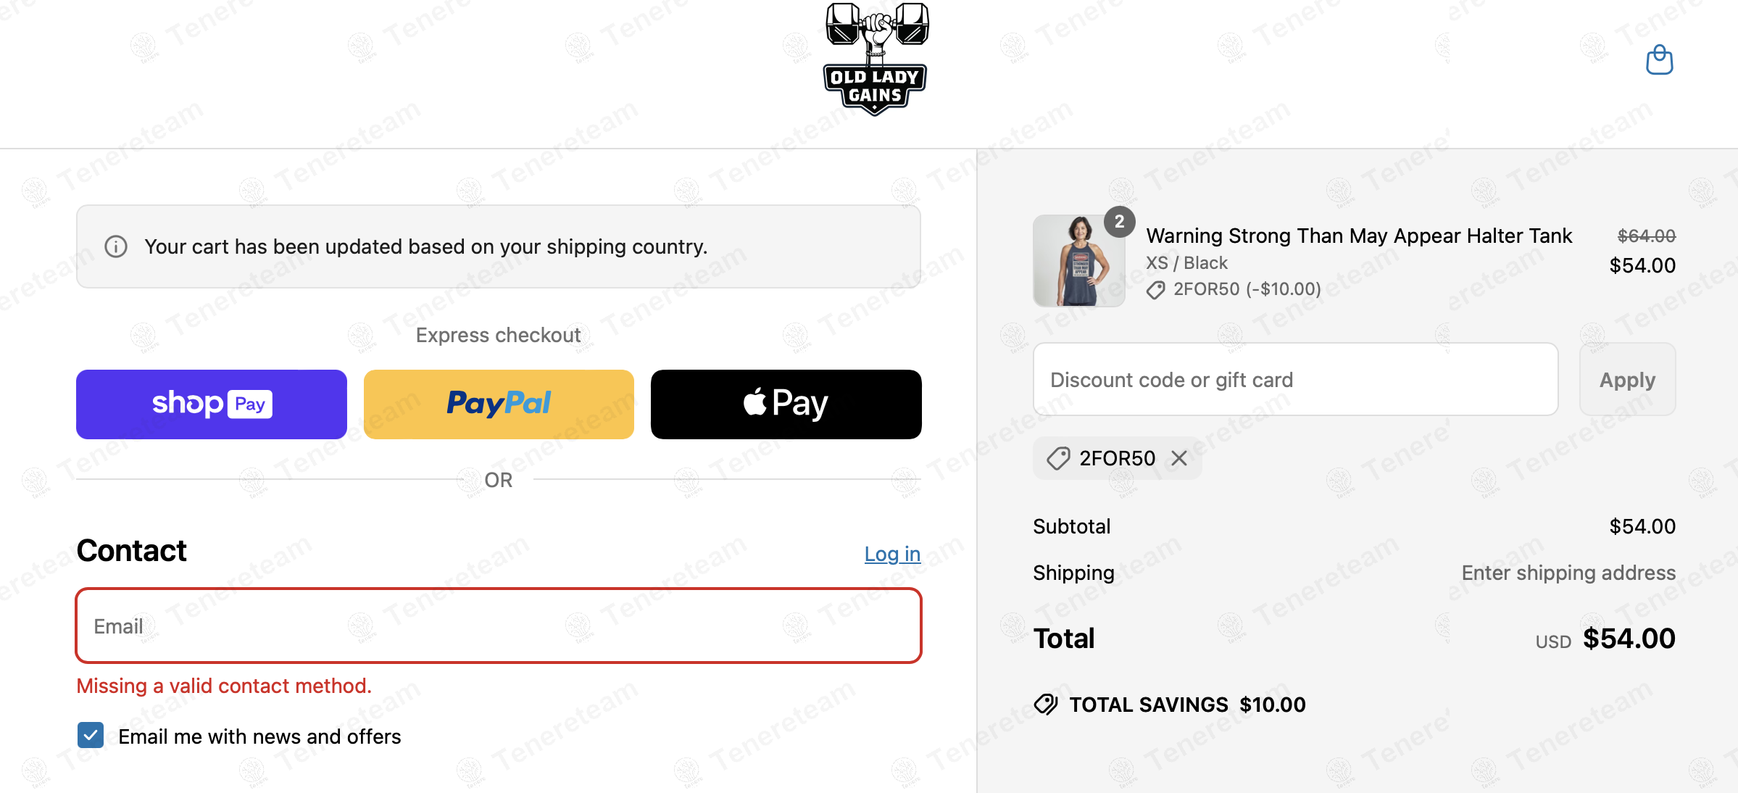Pay with PayPal express checkout
This screenshot has width=1738, height=793.
[498, 404]
